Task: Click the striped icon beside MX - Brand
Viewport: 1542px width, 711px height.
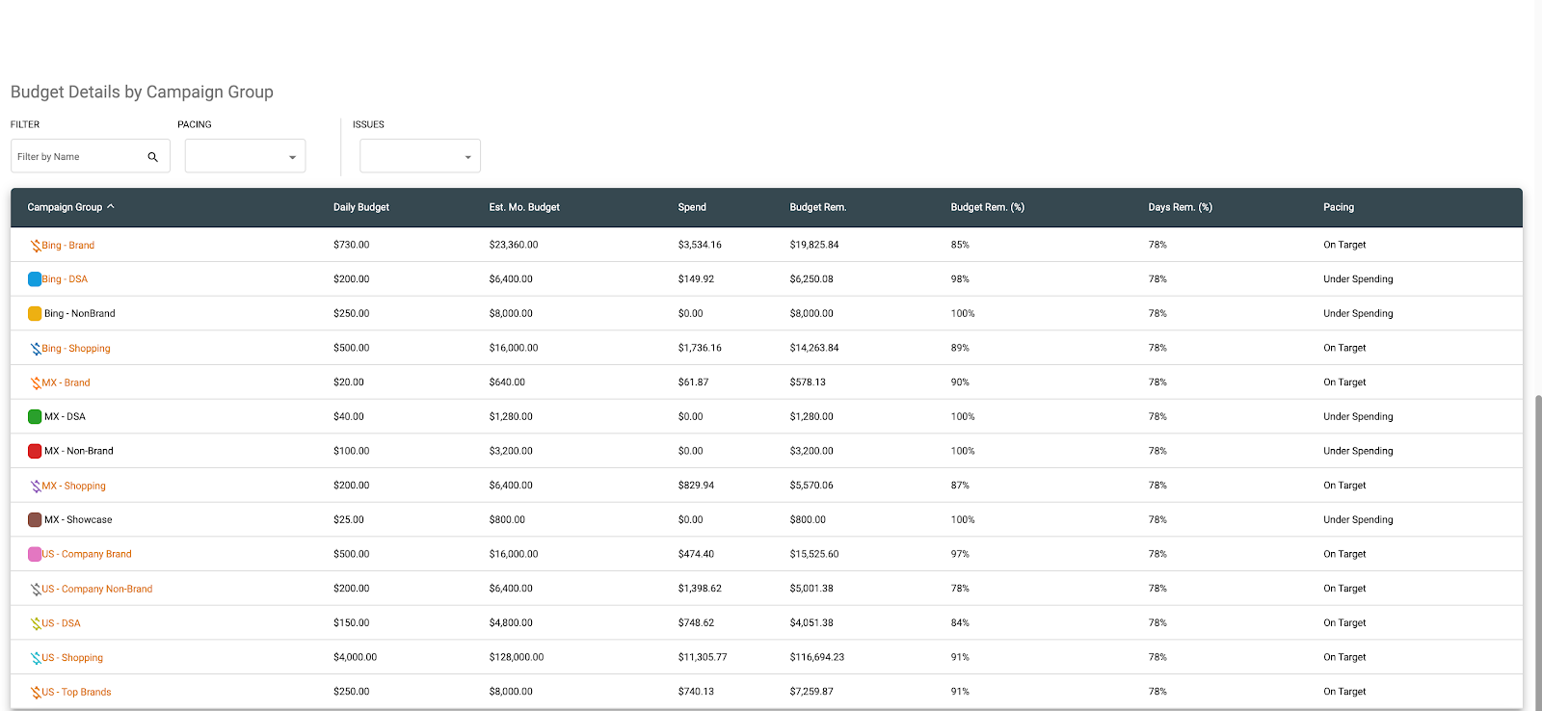Action: click(x=36, y=383)
